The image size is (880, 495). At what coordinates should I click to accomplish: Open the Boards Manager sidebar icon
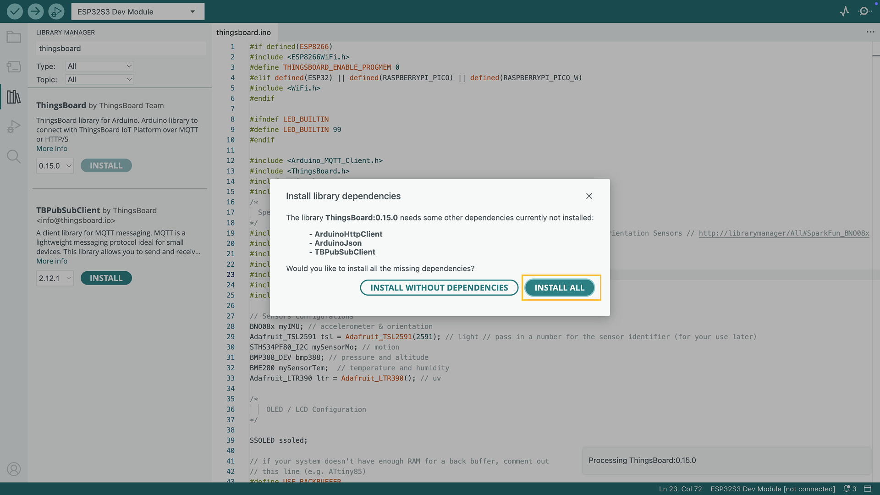click(x=14, y=67)
